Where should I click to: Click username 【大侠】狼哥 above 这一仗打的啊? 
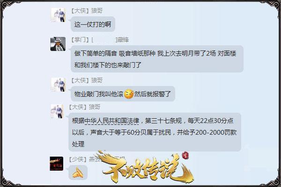[87, 11]
